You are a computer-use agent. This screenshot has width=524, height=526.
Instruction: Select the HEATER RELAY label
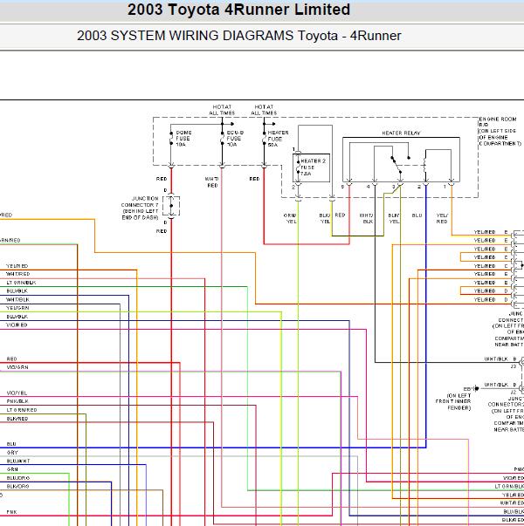pyautogui.click(x=401, y=133)
